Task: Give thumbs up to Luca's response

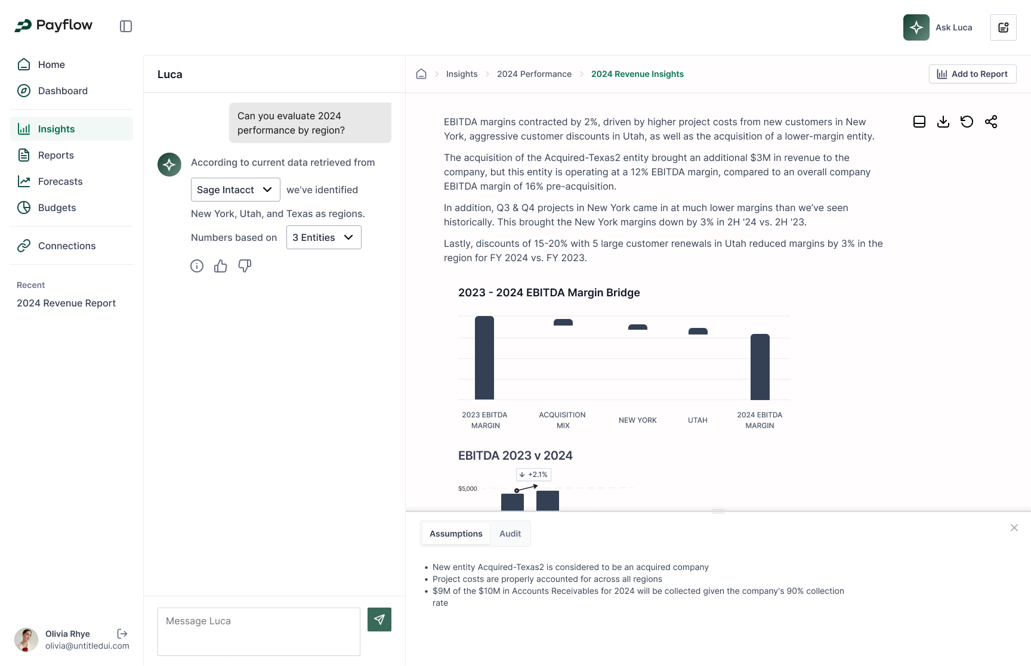Action: tap(221, 266)
